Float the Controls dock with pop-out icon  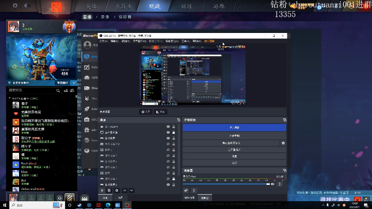(285, 120)
